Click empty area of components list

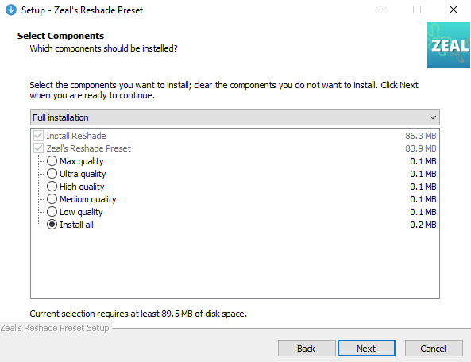[x=235, y=264]
